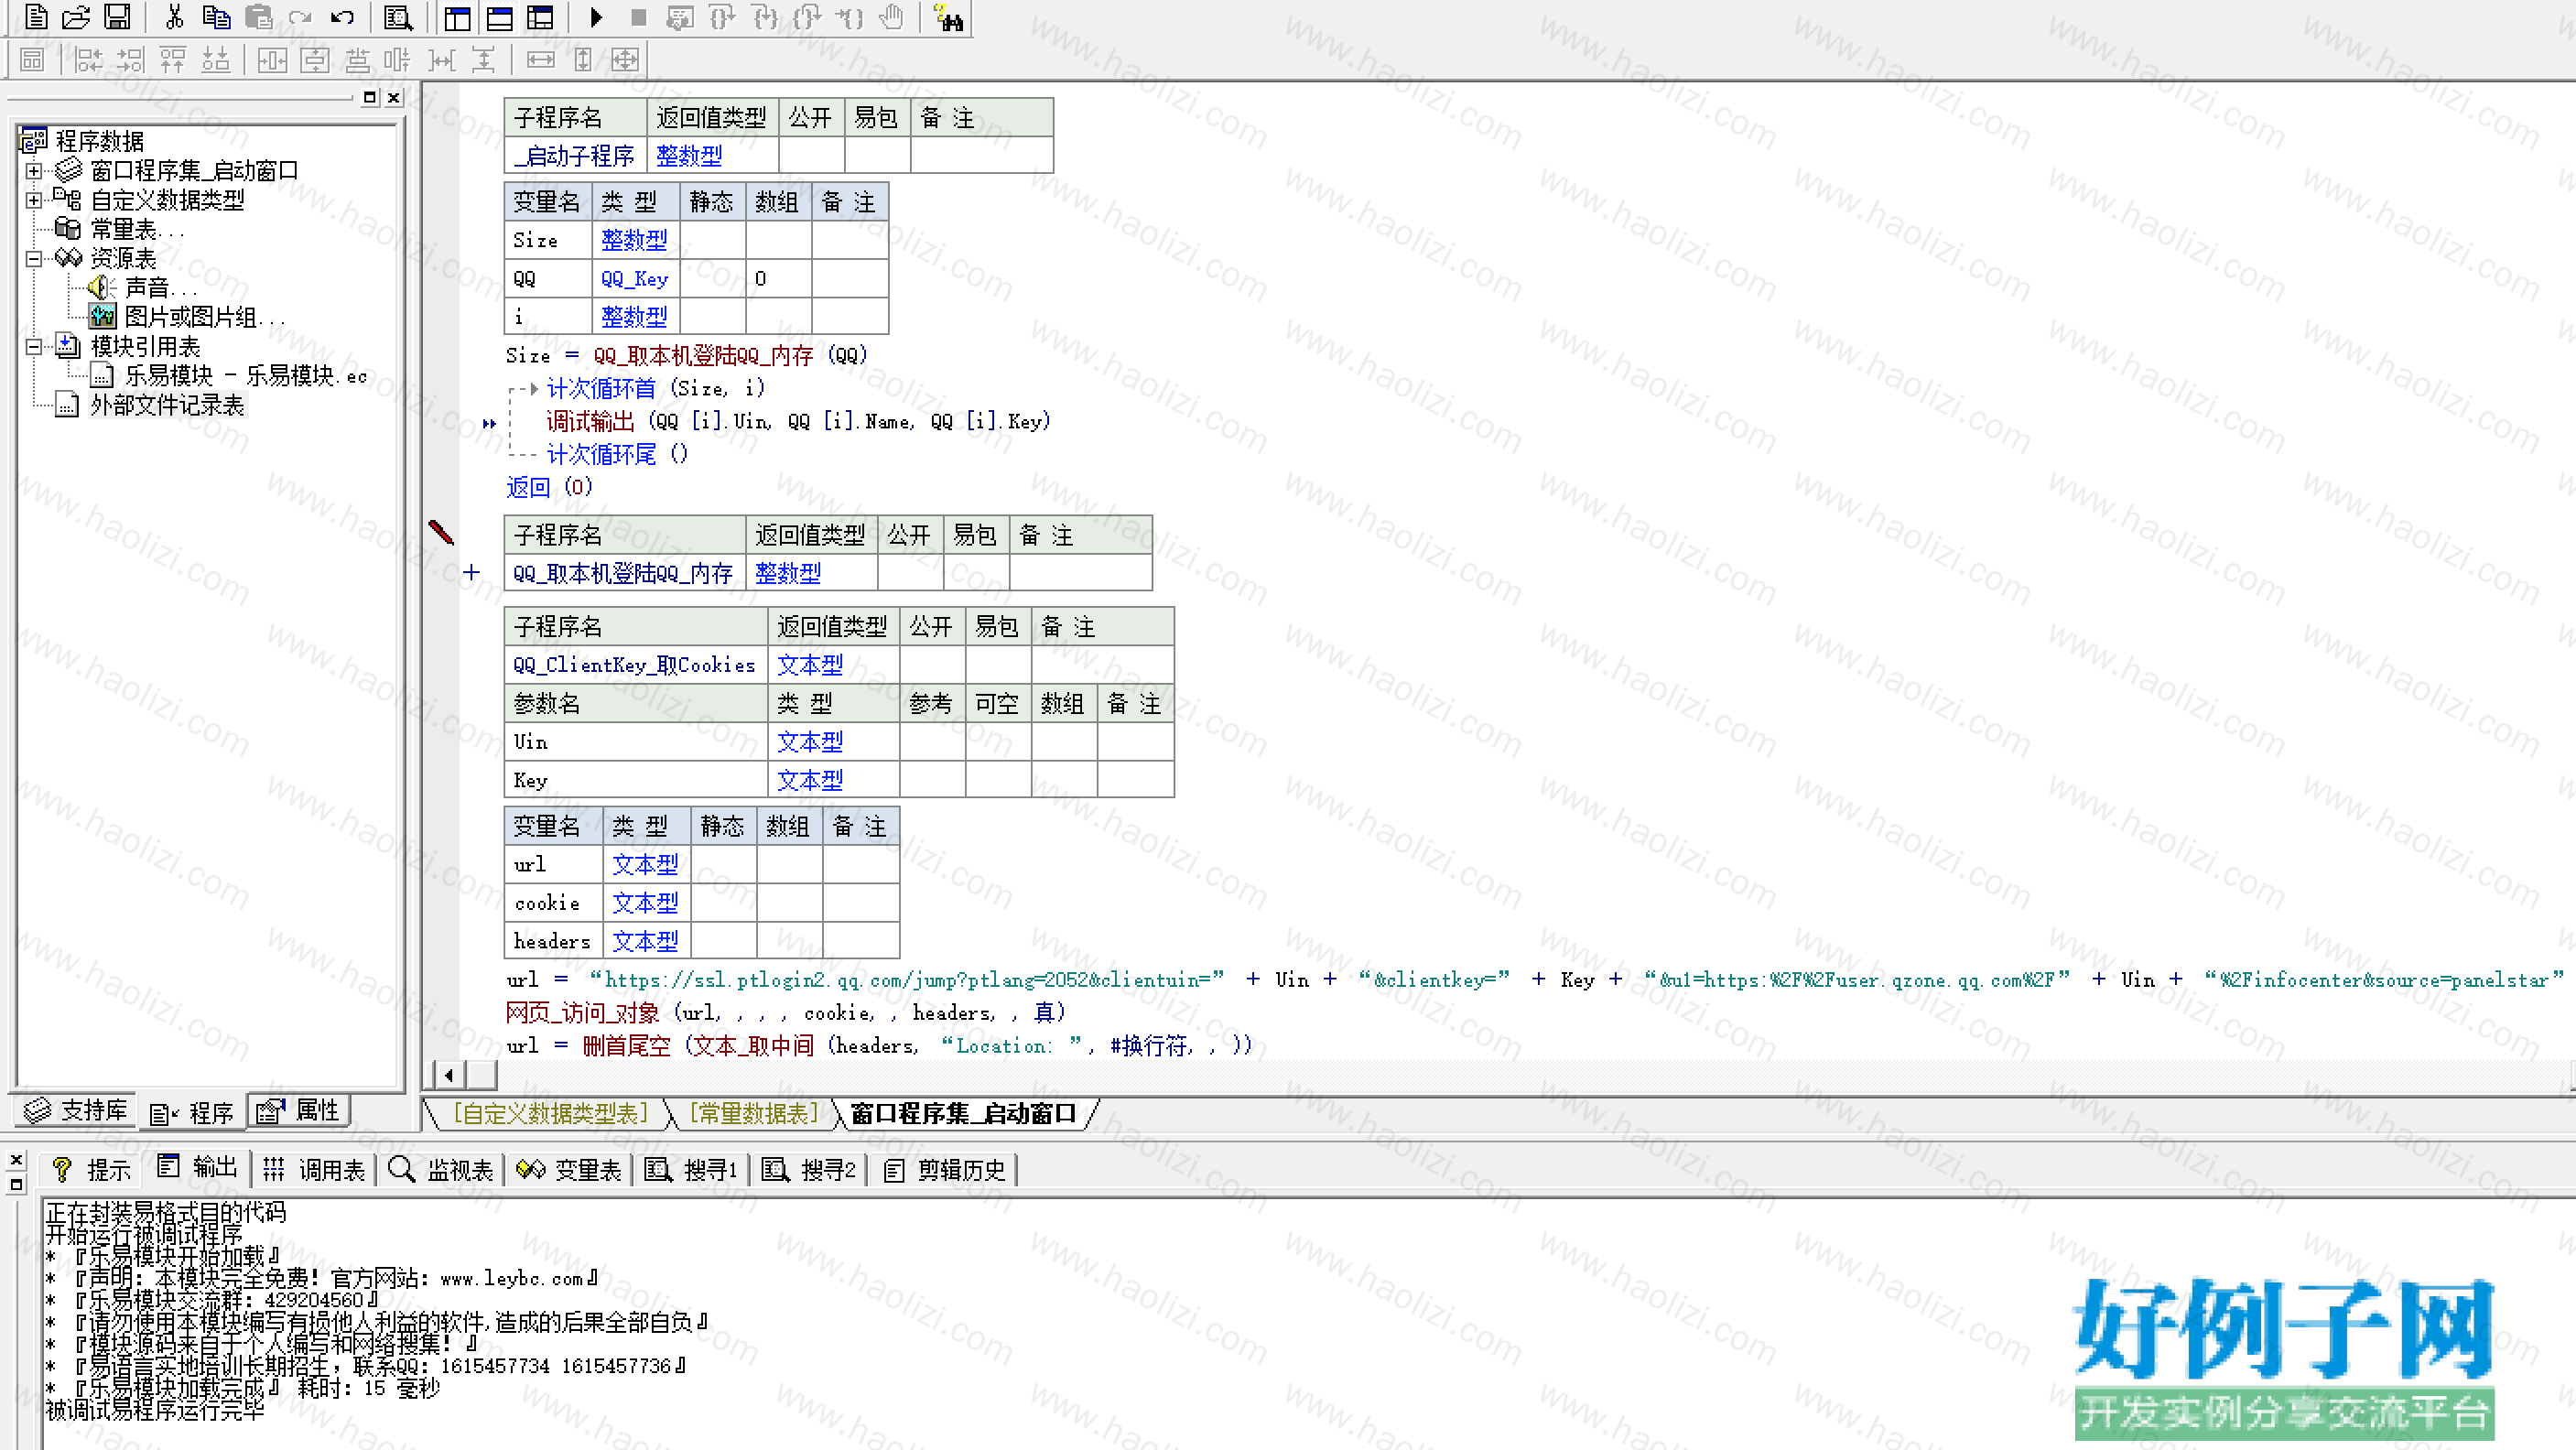The height and width of the screenshot is (1450, 2576).
Task: Click the QQ_Key type link of variable QQ
Action: [634, 279]
